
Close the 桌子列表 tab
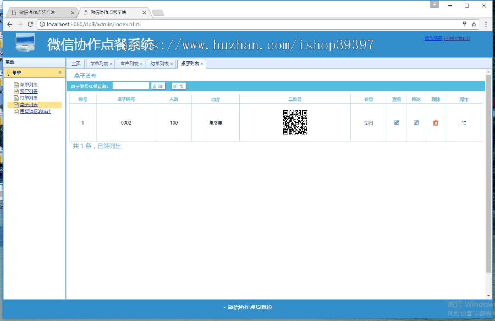click(x=202, y=64)
